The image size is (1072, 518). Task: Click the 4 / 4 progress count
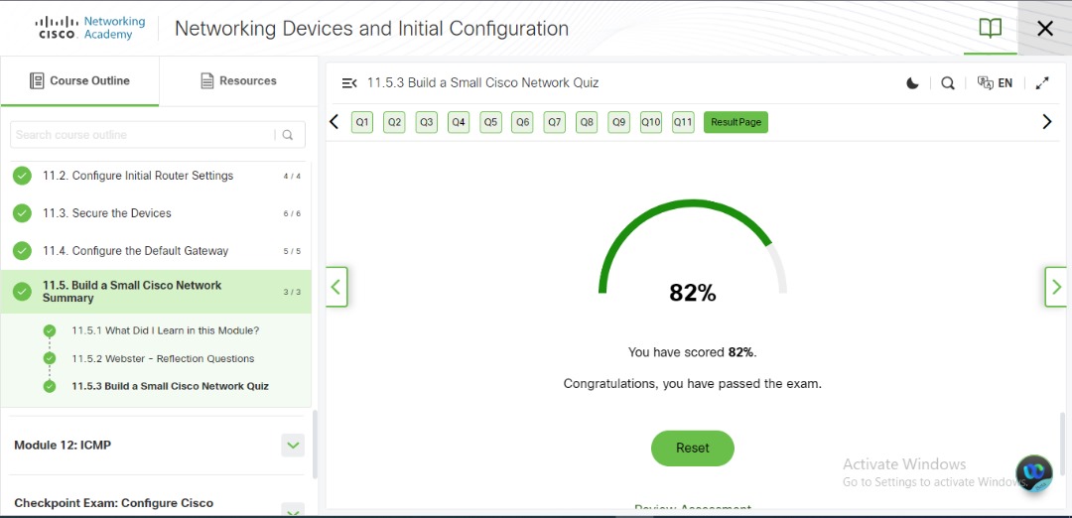click(x=292, y=177)
